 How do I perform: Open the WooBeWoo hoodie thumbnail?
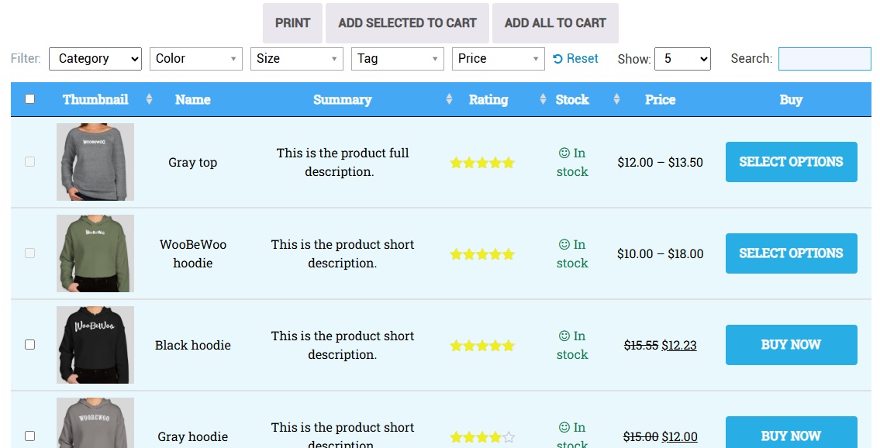[95, 253]
